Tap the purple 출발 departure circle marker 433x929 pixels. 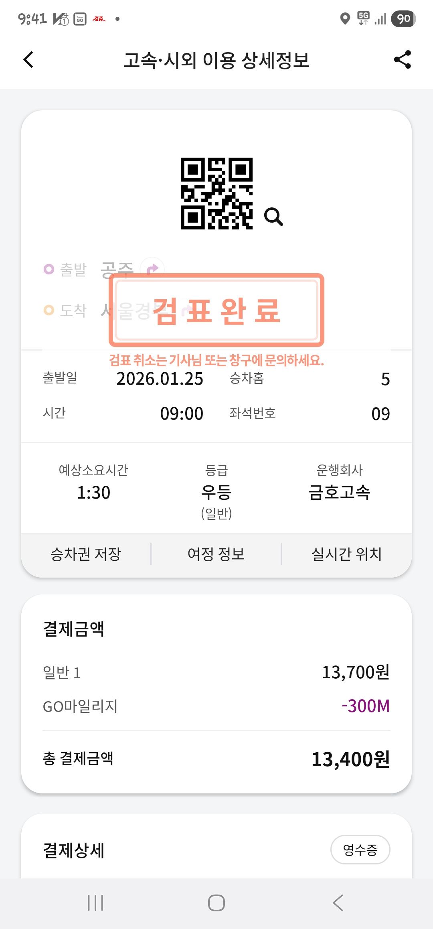click(49, 269)
